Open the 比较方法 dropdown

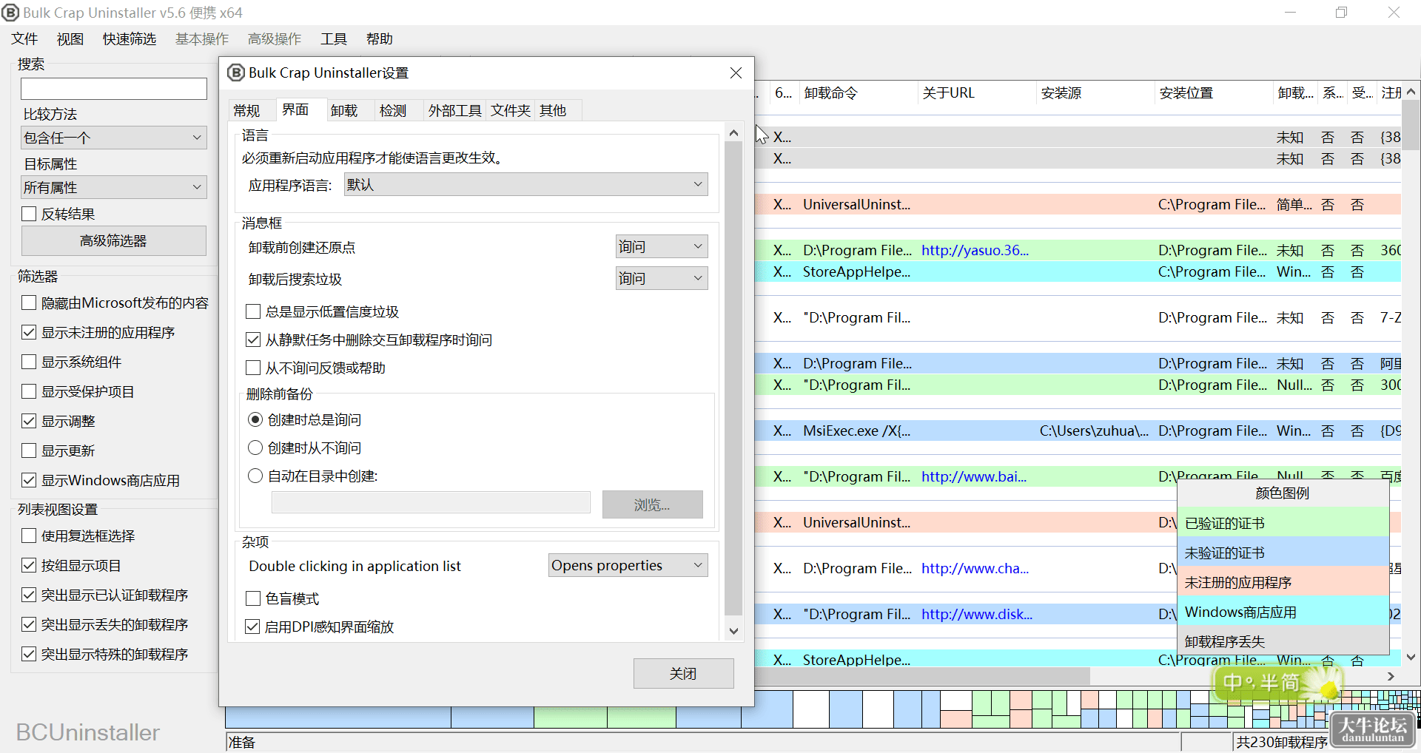pyautogui.click(x=114, y=138)
